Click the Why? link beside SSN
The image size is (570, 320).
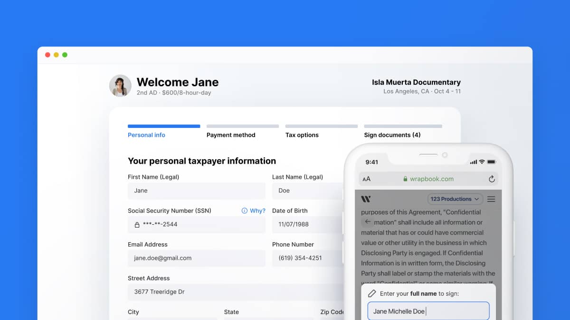258,211
